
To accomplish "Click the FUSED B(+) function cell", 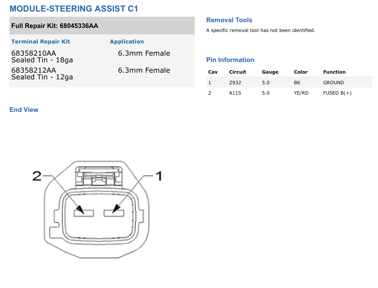I will 337,93.
